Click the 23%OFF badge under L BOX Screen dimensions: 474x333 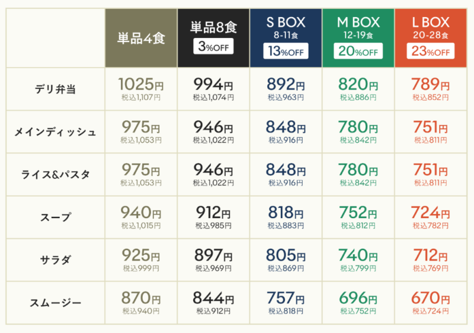pos(431,51)
